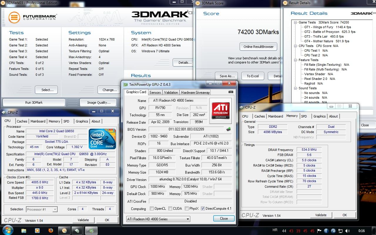Click the CPU name Intel Core 2 Quad Q9650

pos(57,131)
